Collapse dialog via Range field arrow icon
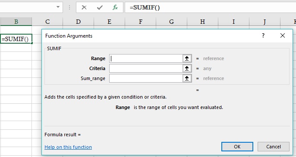Viewport: 296px width, 157px height. coord(187,58)
